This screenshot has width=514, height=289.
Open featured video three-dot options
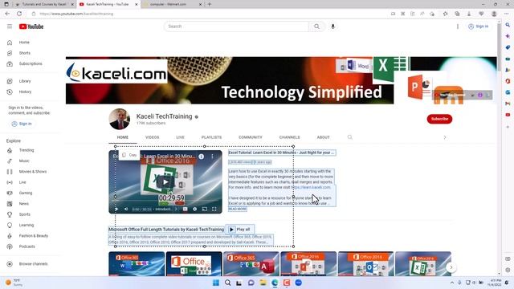tap(212, 157)
